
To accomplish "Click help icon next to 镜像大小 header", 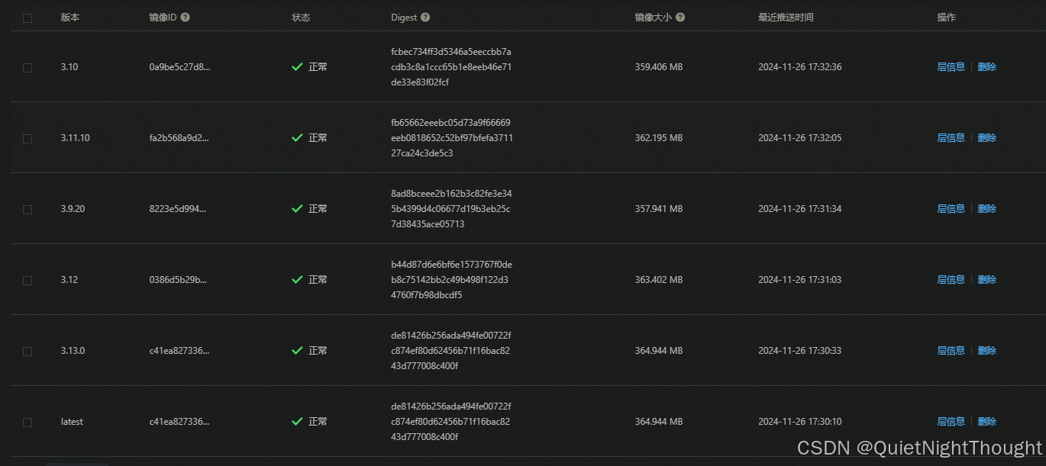I will pos(680,18).
